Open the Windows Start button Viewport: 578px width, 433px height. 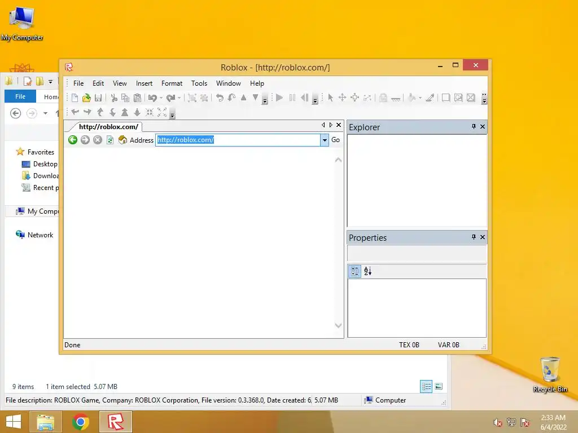tap(14, 422)
